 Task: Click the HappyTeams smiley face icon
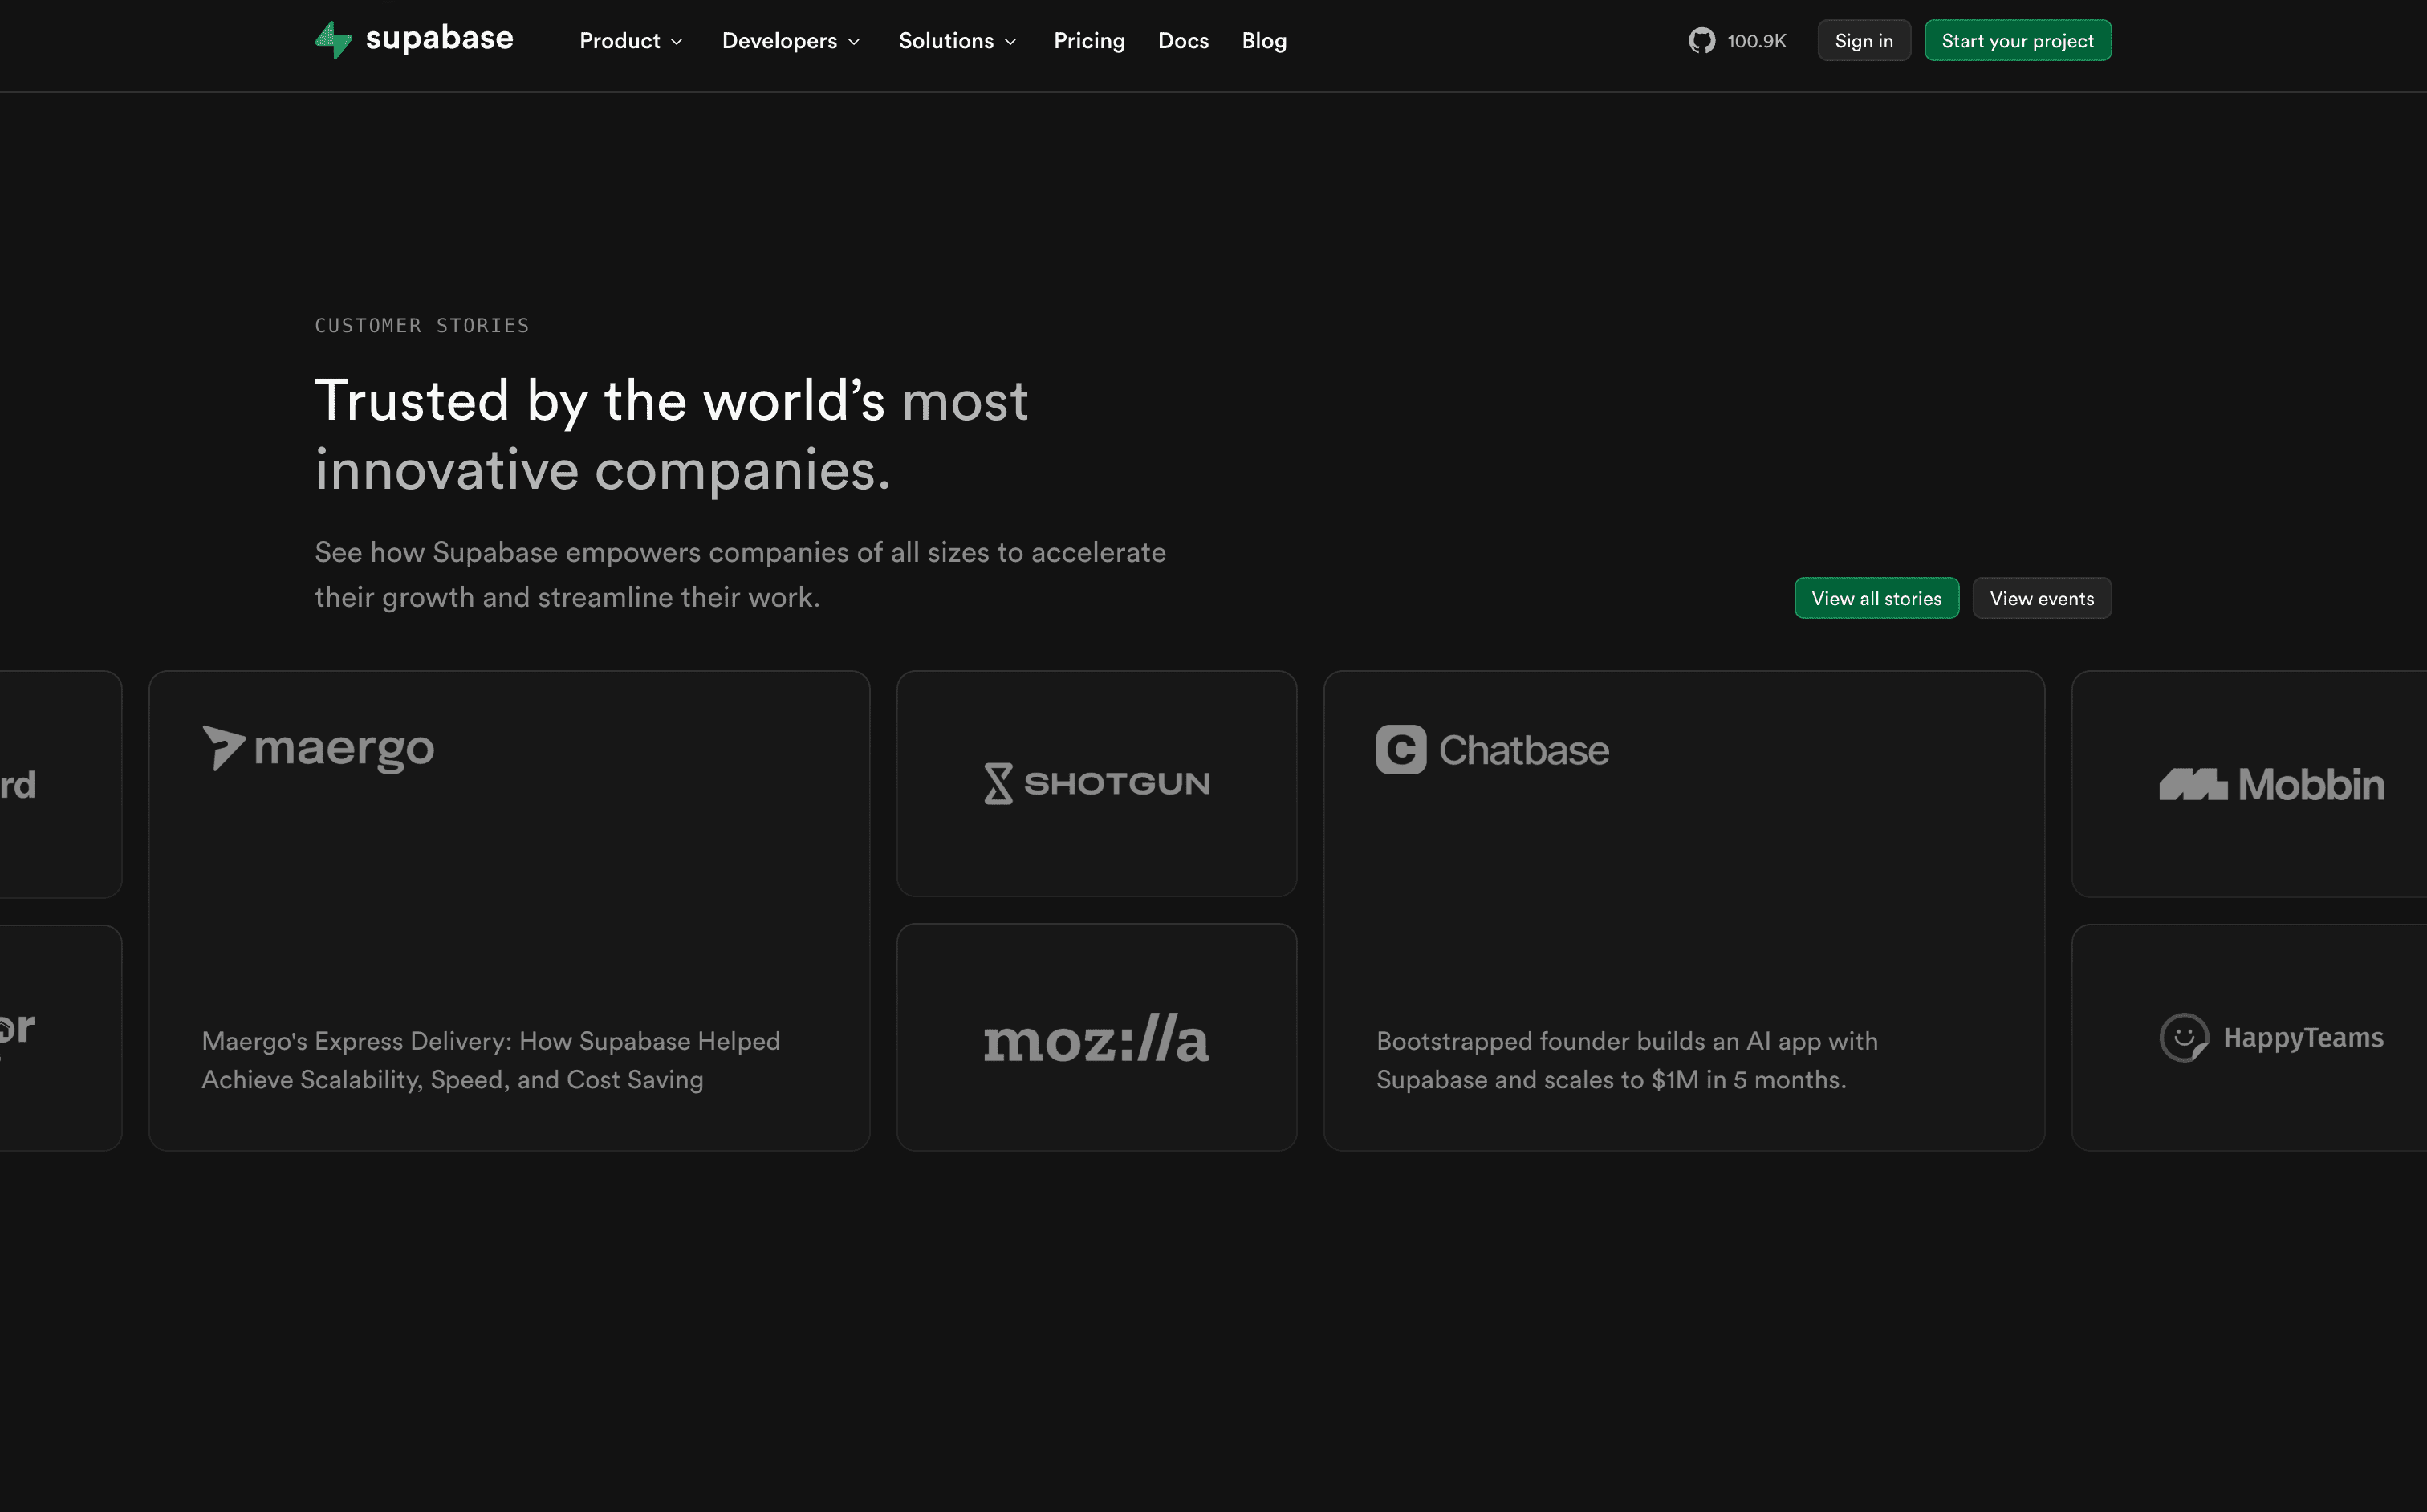2183,1038
